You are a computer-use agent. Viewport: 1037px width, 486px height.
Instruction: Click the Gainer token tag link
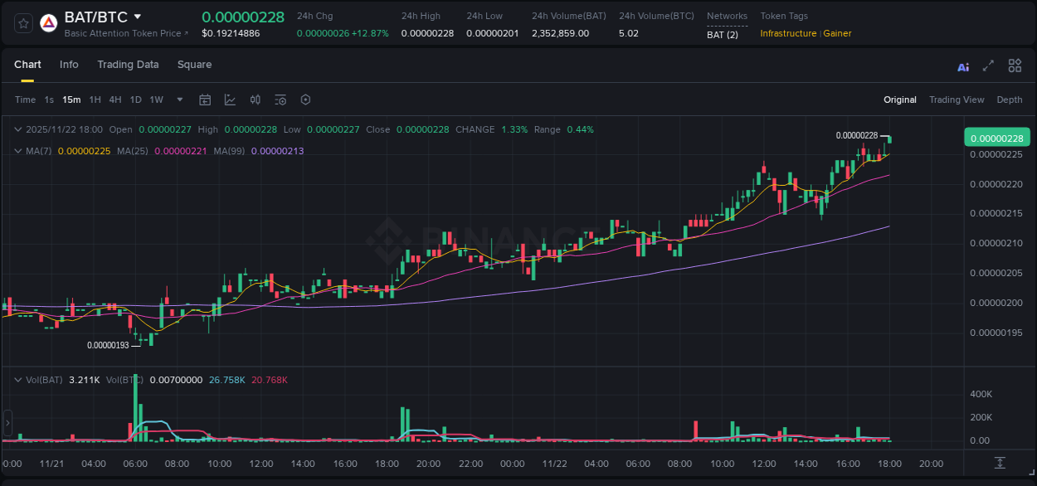(836, 33)
